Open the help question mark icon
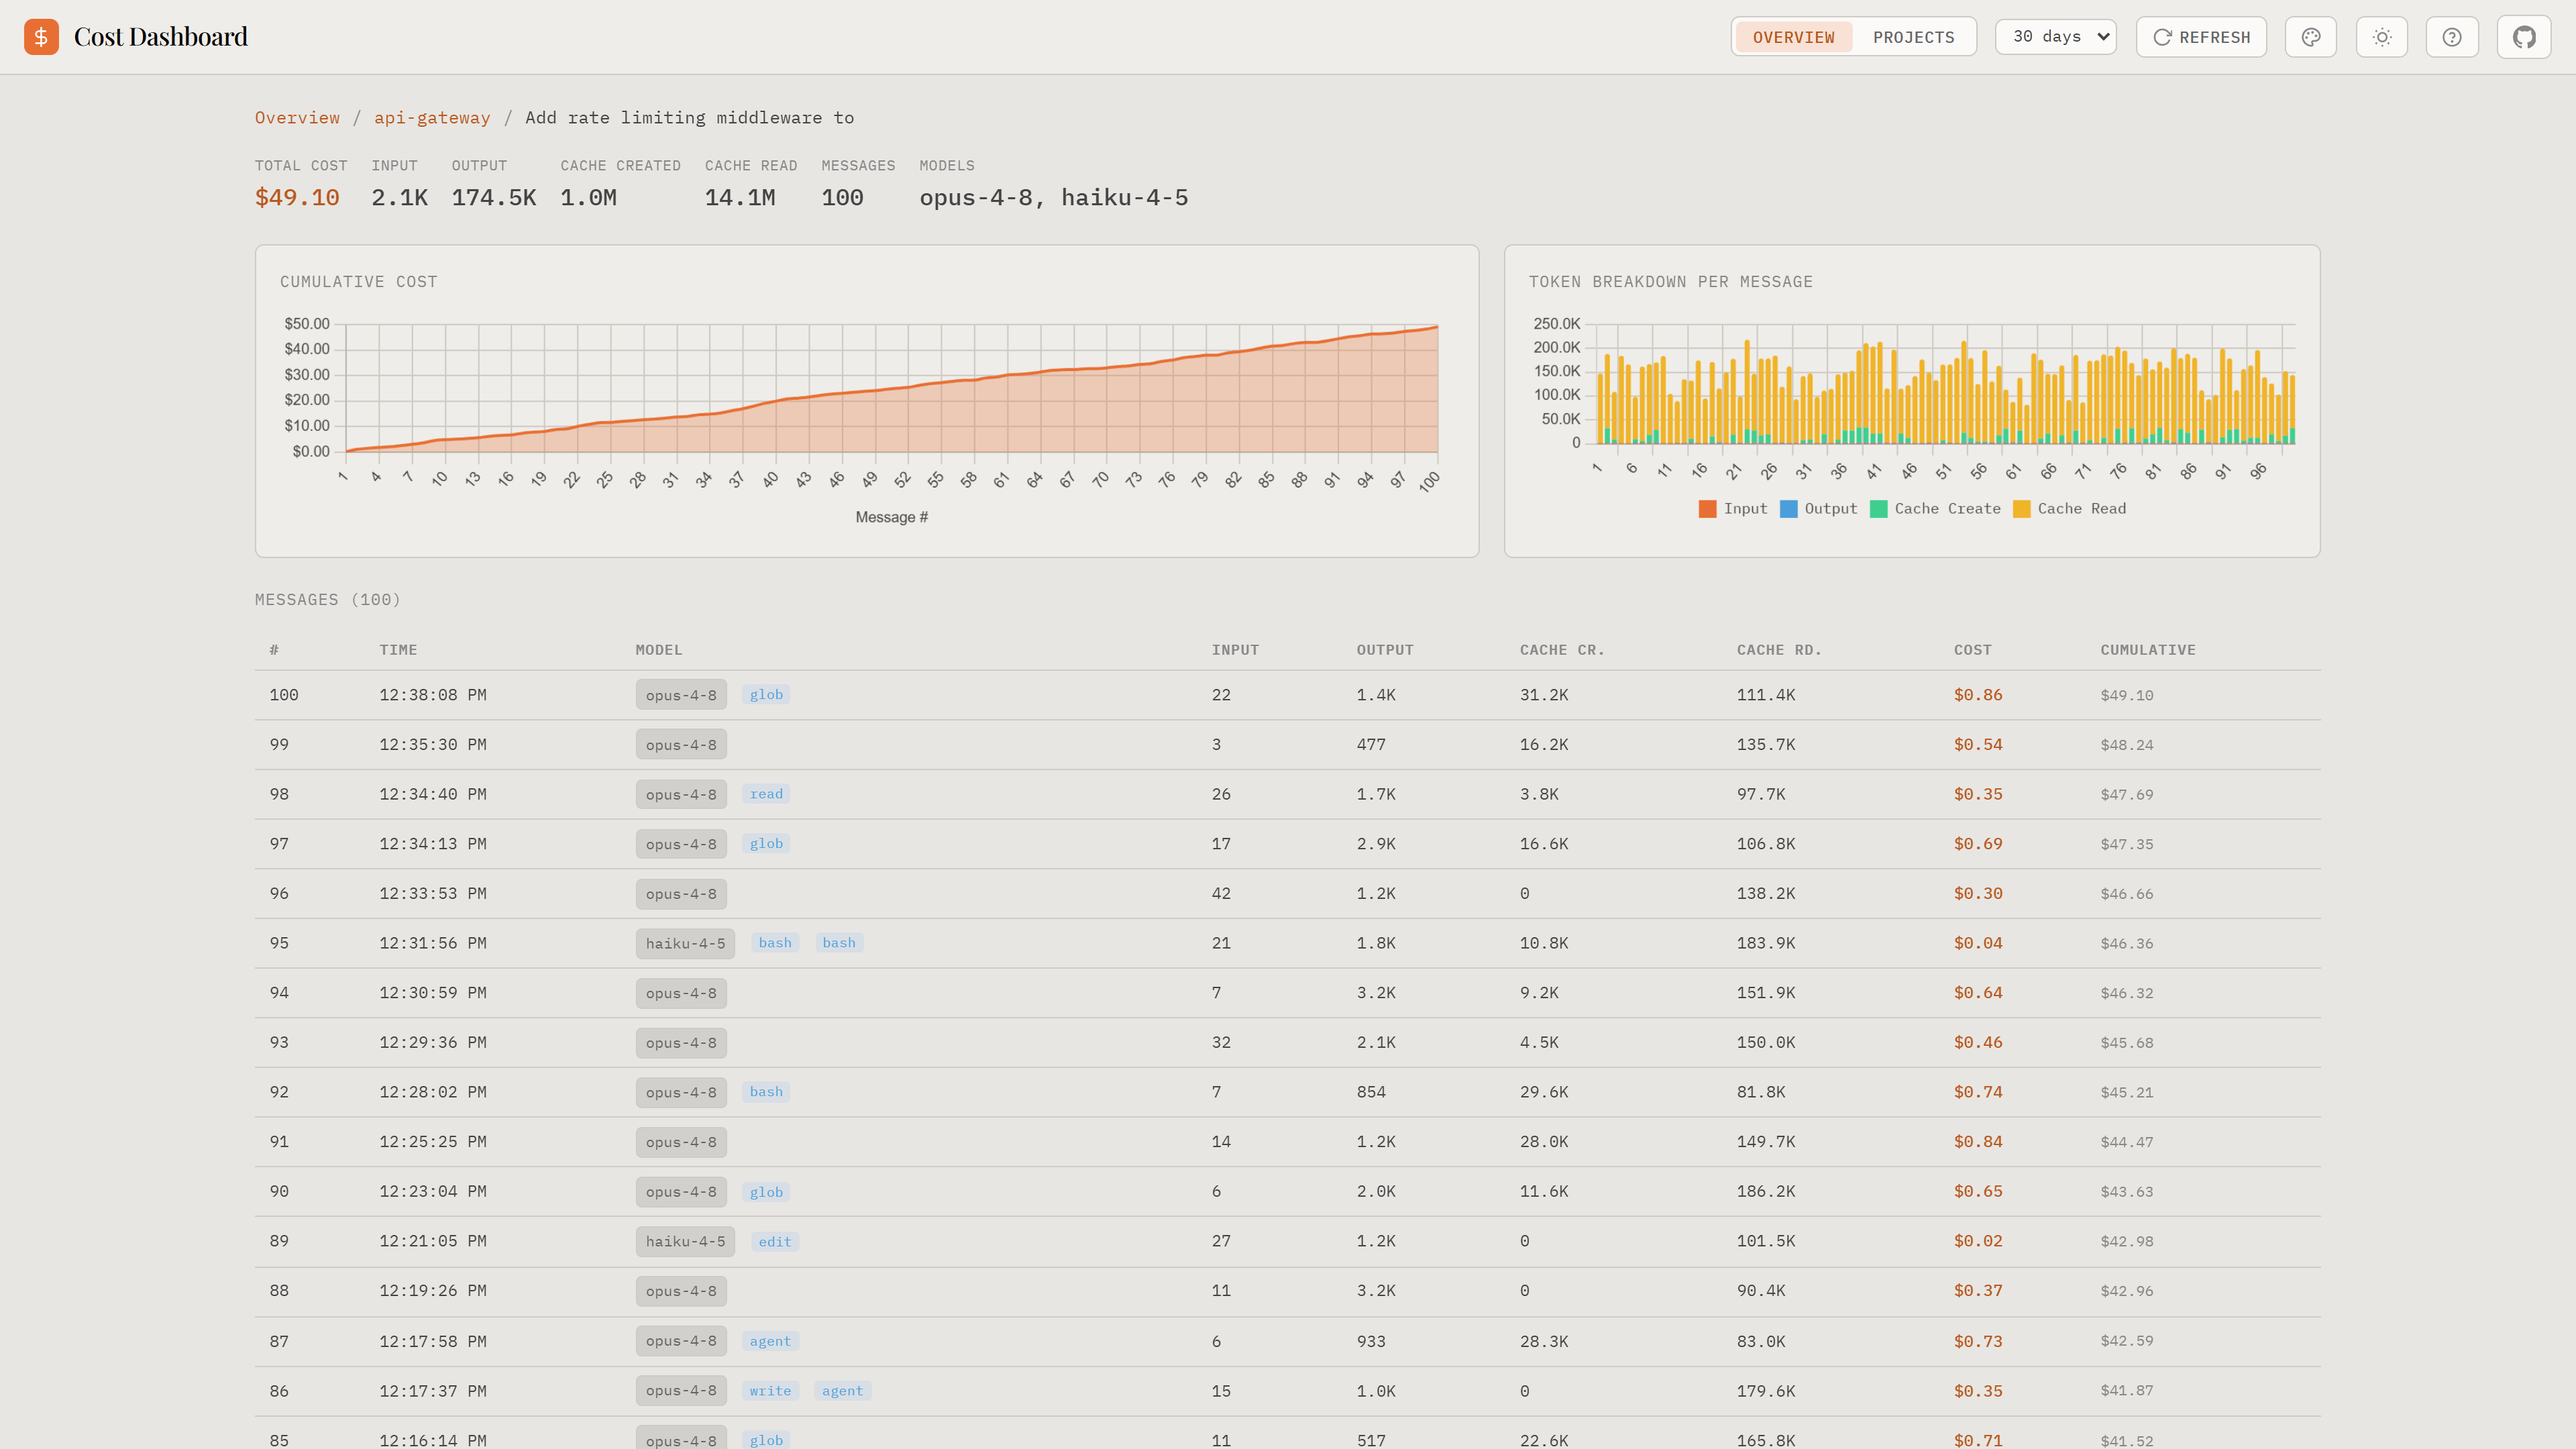The image size is (2576, 1449). [2452, 37]
